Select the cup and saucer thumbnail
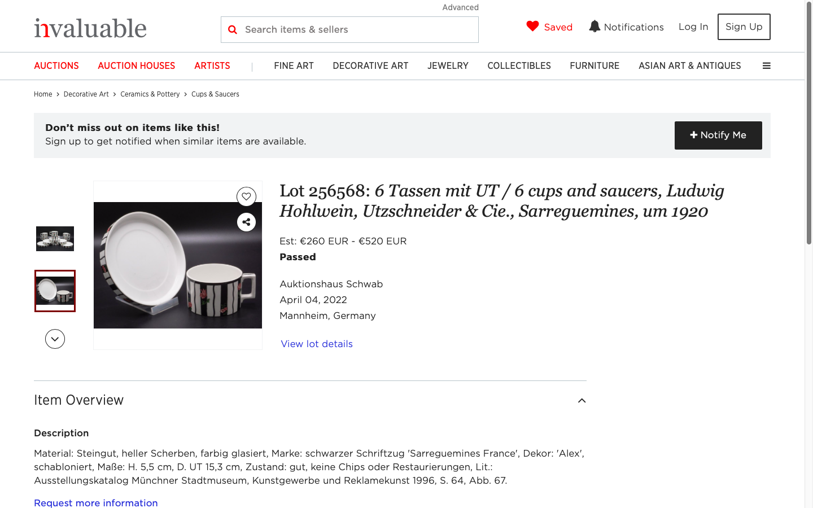Viewport: 813px width, 508px height. (55, 291)
